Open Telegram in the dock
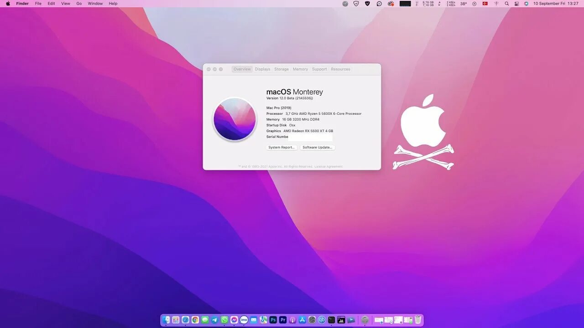 click(x=214, y=320)
